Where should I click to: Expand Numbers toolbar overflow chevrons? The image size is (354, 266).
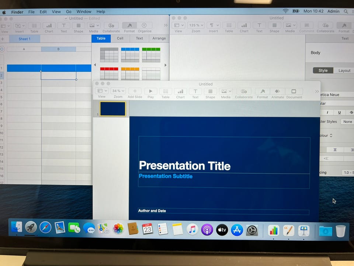tap(166, 25)
